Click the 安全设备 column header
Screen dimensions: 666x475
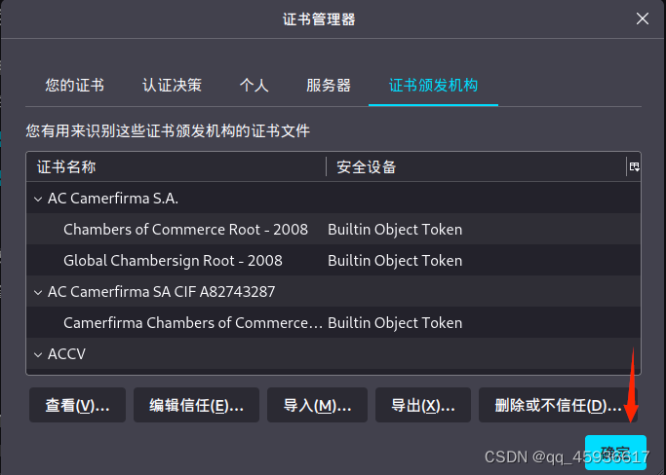[x=477, y=166]
